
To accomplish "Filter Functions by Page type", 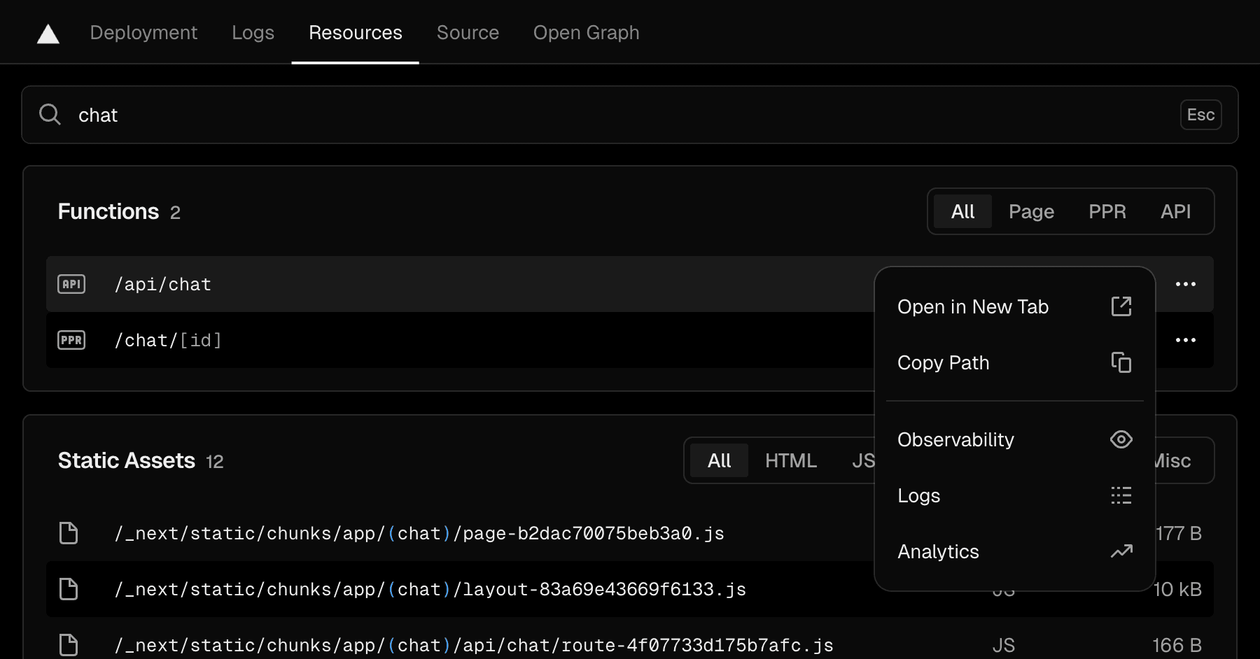I will tap(1031, 211).
